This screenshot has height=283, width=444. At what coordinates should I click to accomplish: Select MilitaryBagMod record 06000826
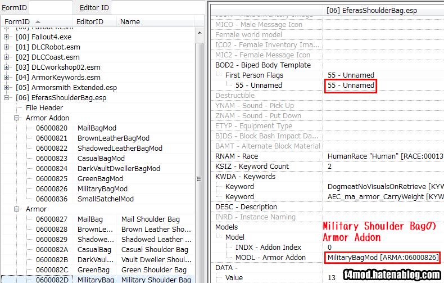click(102, 189)
